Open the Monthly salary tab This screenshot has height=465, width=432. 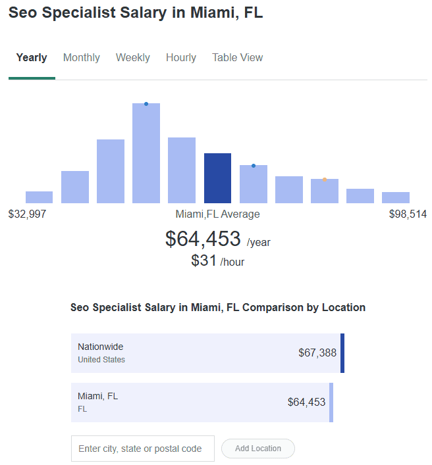tap(82, 58)
